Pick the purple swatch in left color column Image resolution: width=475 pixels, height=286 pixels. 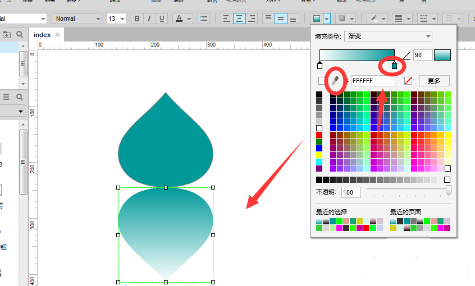[319, 168]
